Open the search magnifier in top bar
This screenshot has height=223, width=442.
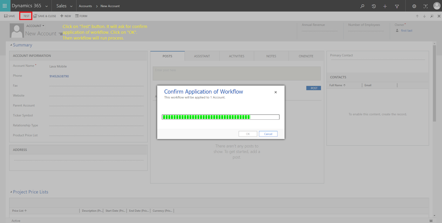click(362, 6)
